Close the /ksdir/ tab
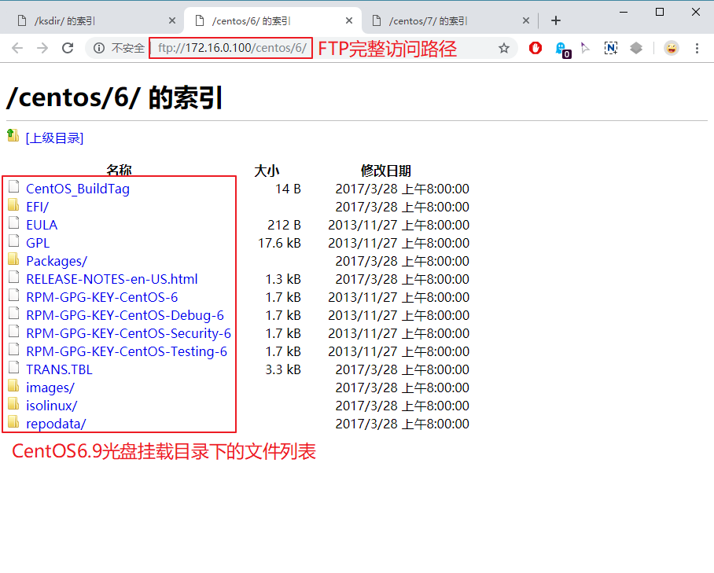714x573 pixels. pos(172,20)
